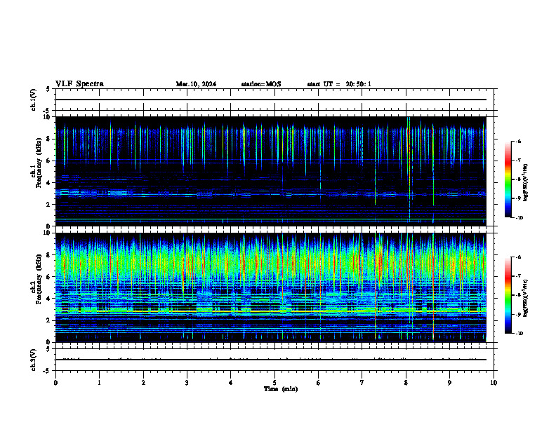
Task: Click the "-9" label on the ch.1 color bar
Action: [x=517, y=198]
